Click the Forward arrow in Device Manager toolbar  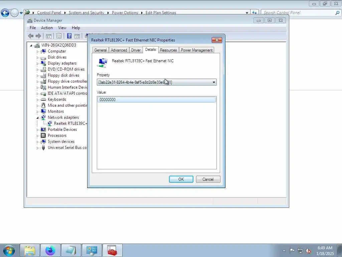pyautogui.click(x=38, y=36)
